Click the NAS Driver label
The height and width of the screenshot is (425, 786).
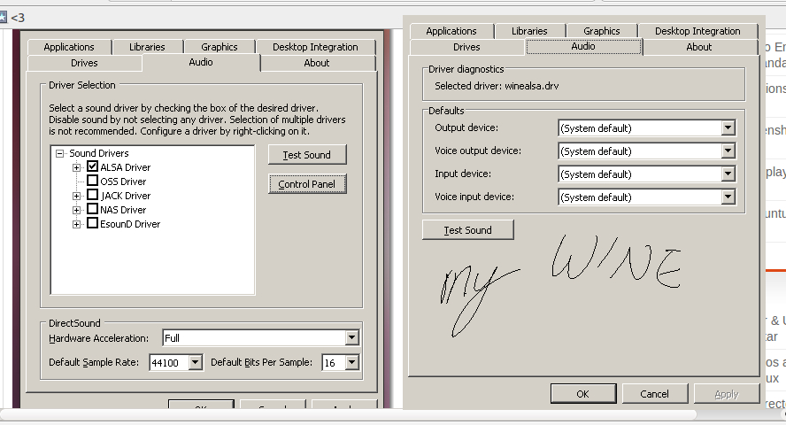pyautogui.click(x=123, y=210)
